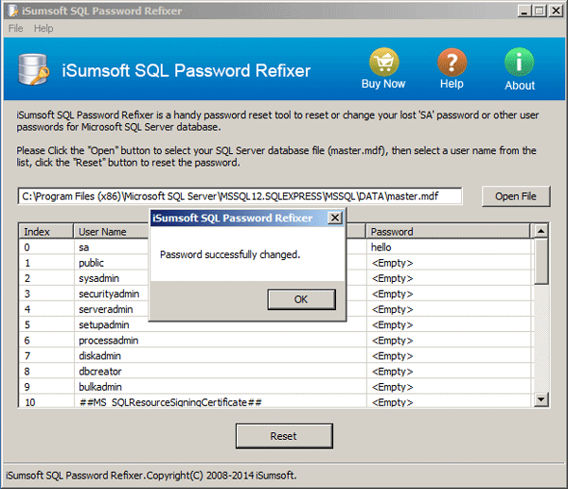The width and height of the screenshot is (568, 489).
Task: Click index 9 cell
Action: 45,387
